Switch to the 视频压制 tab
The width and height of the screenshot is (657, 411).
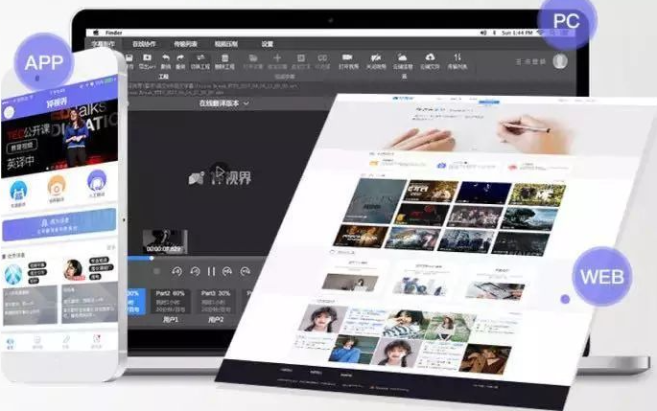pos(226,44)
